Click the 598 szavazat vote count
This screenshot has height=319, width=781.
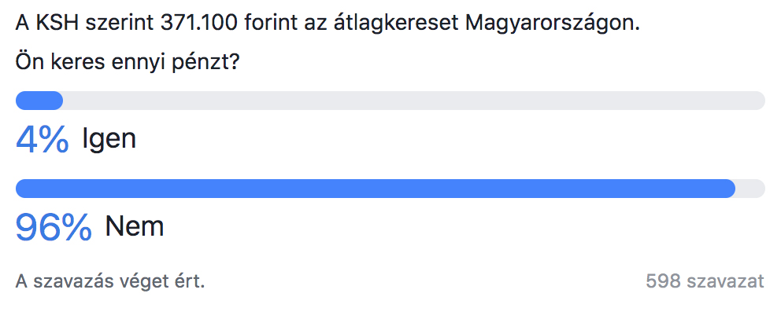click(x=705, y=281)
